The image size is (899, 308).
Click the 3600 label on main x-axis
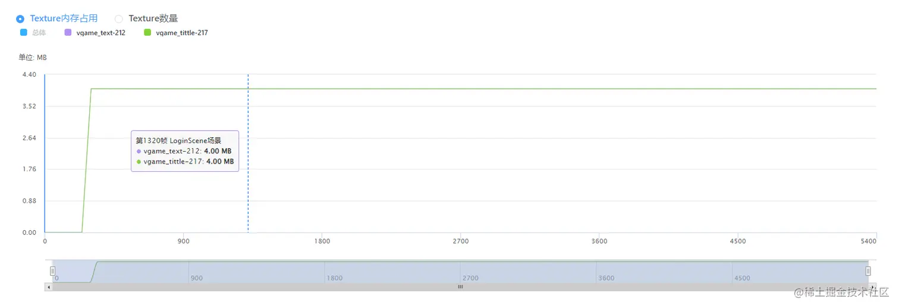tap(599, 241)
